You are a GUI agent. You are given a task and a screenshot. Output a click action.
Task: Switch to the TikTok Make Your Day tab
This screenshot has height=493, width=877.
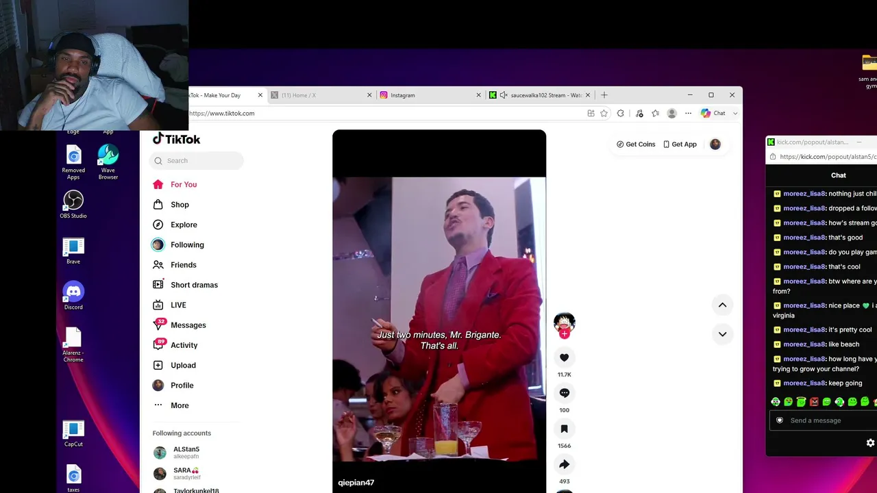coord(222,95)
